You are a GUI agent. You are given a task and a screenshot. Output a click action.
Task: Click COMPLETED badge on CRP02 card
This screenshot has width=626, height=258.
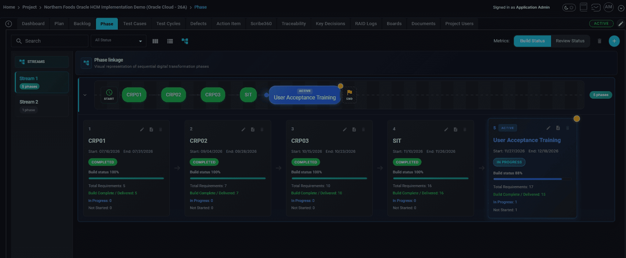(204, 162)
